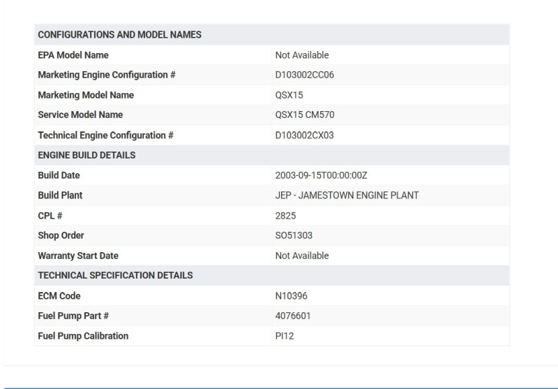Image resolution: width=558 pixels, height=389 pixels.
Task: Select the ECM Code value N10396
Action: click(291, 295)
